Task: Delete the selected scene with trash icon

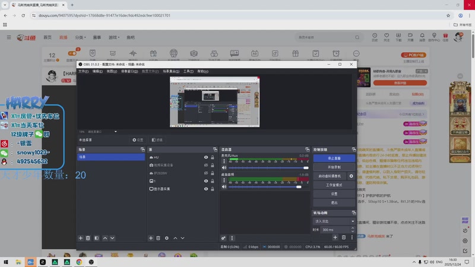Action: pyautogui.click(x=88, y=238)
